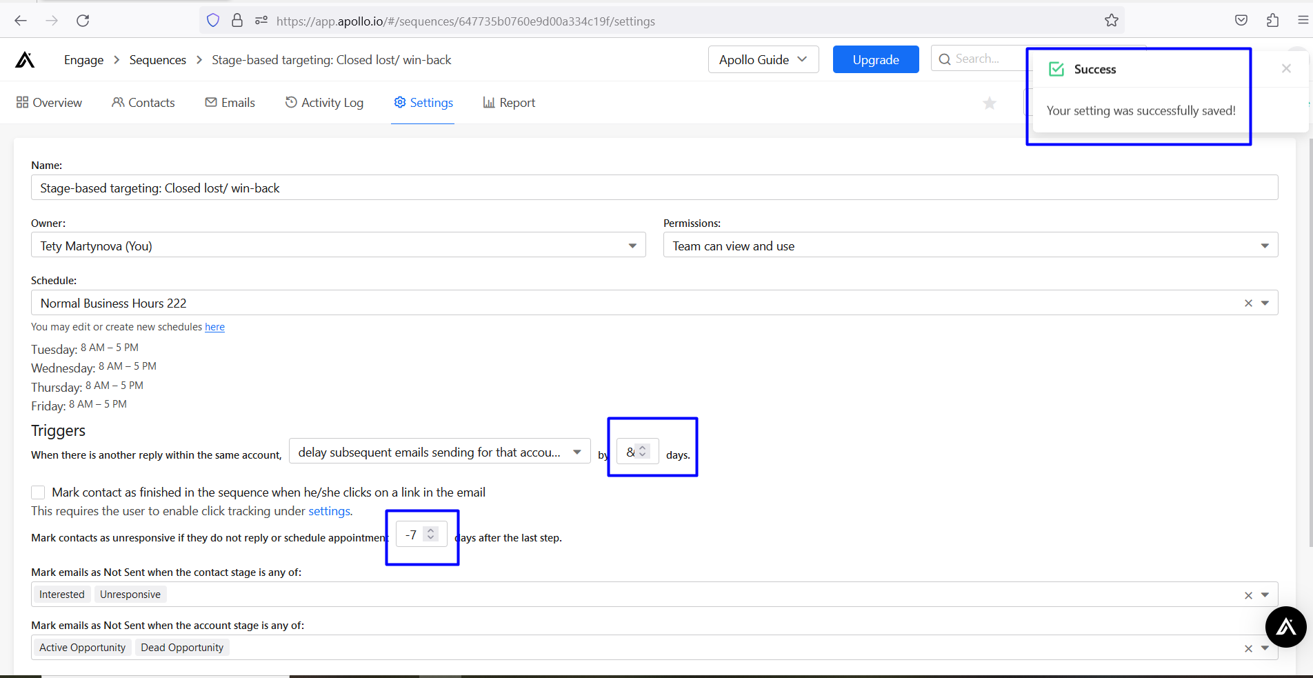The image size is (1313, 678).
Task: Open Pocket save icon in browser toolbar
Action: tap(1241, 21)
